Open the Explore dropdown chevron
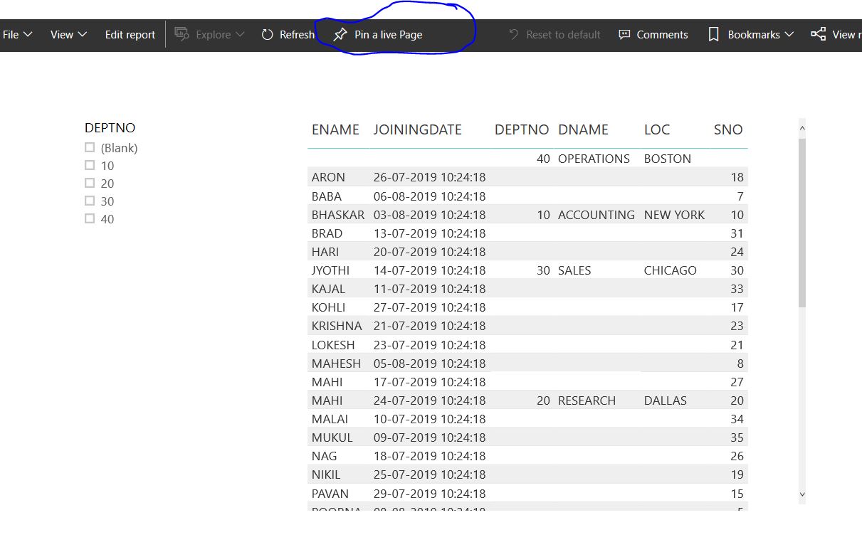862x557 pixels. [240, 34]
